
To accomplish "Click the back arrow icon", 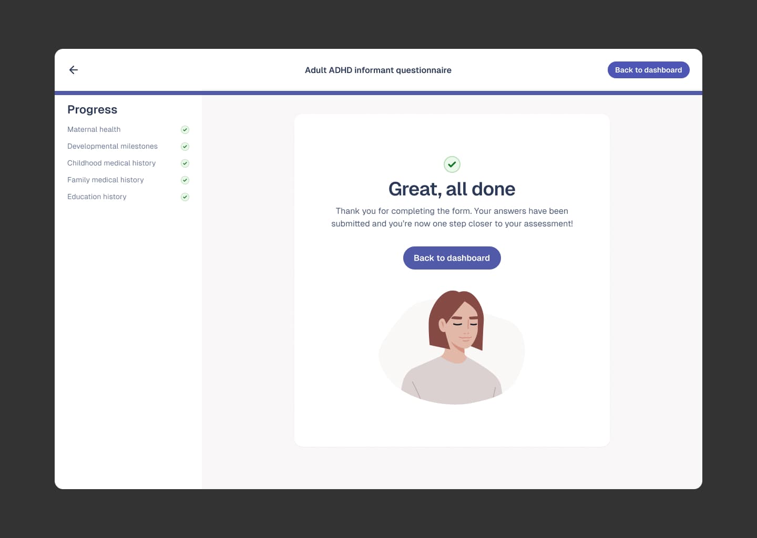I will tap(74, 70).
